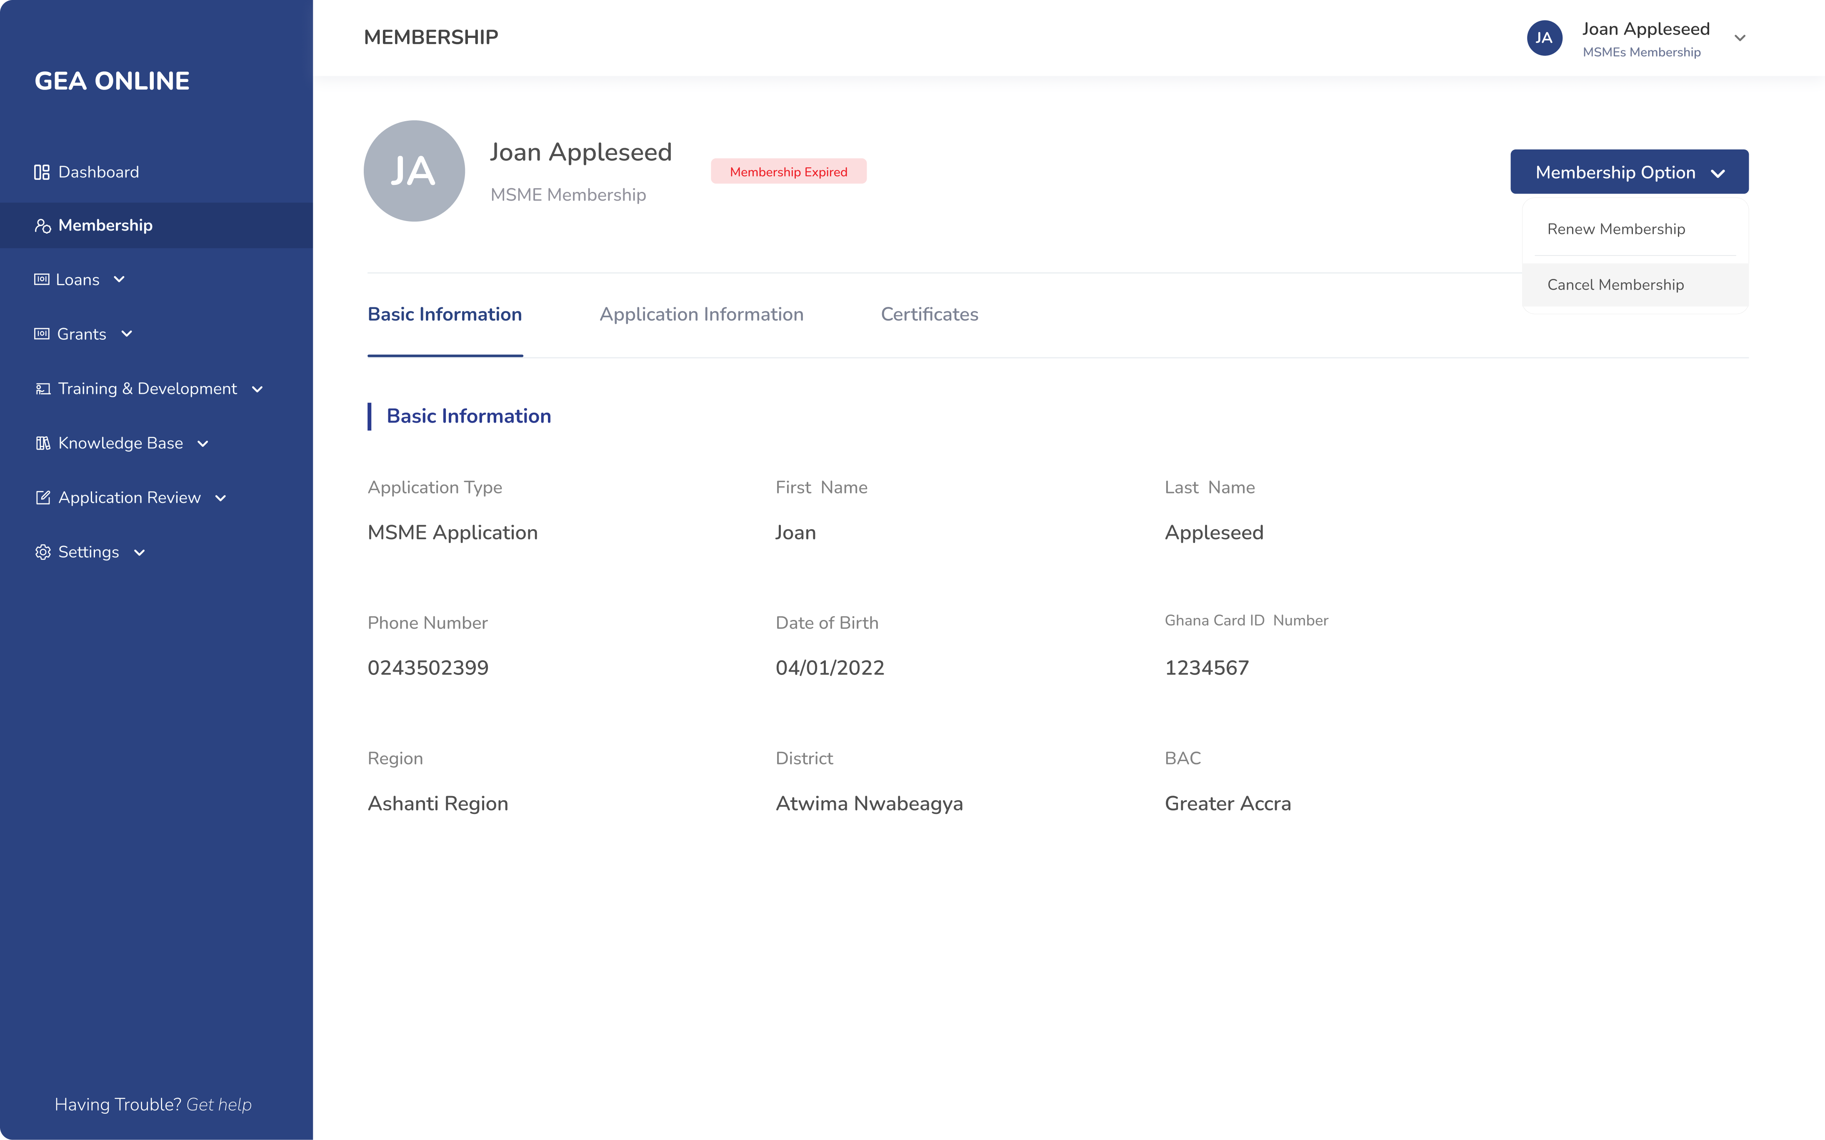
Task: Expand the Settings submenu chevron
Action: 140,553
